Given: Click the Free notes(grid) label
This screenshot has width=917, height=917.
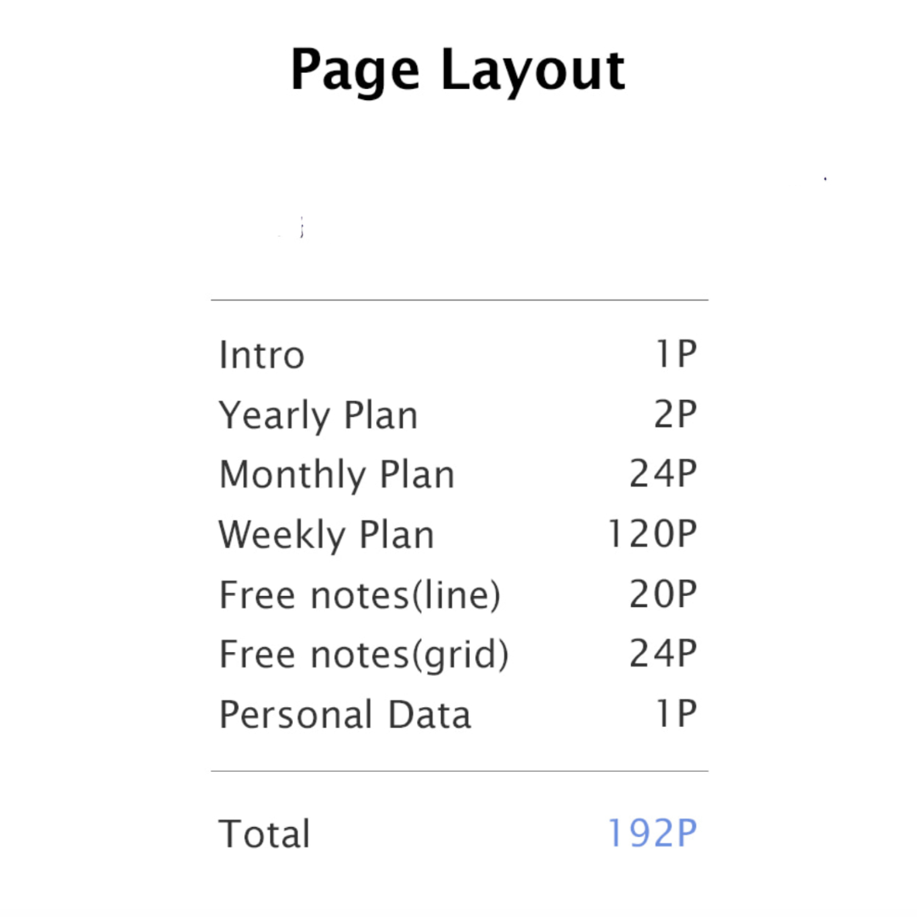Looking at the screenshot, I should tap(364, 655).
